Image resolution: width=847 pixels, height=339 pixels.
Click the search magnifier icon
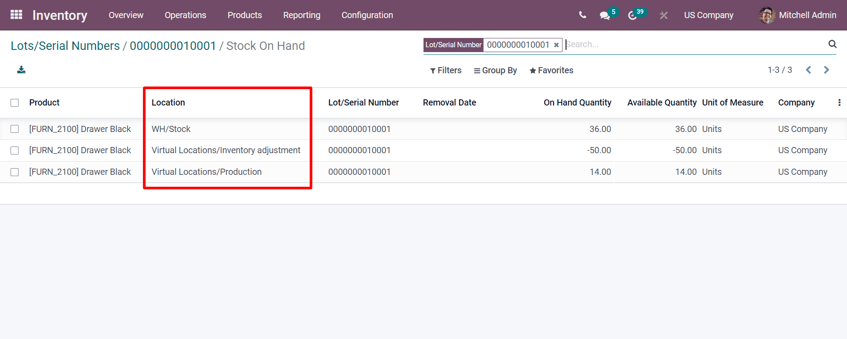point(832,44)
